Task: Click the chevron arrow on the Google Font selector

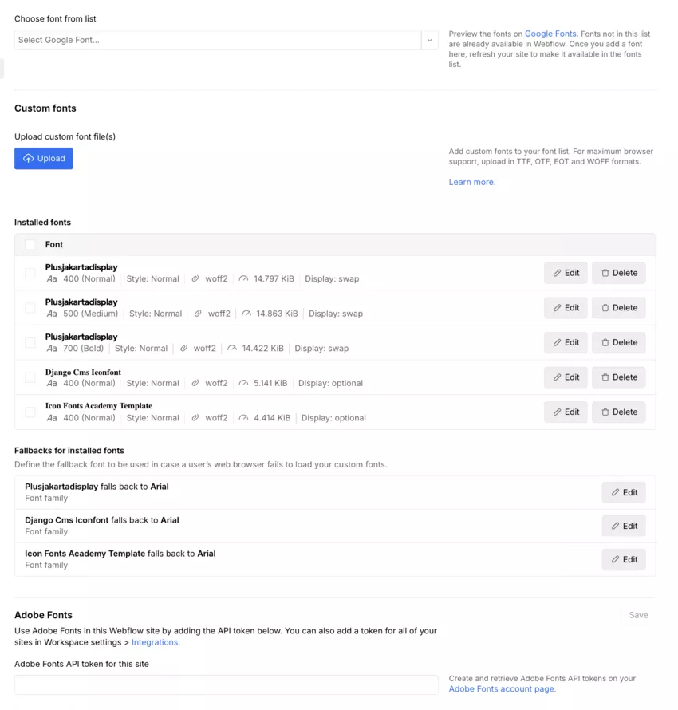Action: (429, 39)
